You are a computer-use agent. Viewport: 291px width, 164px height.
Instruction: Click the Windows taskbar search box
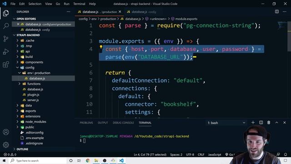click(x=38, y=160)
